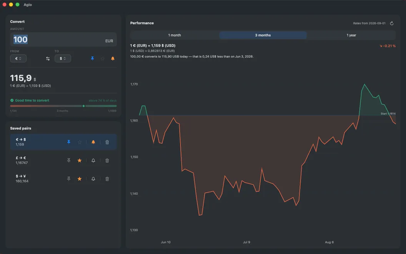Select the 3 months tab
Viewport: 406px width, 254px height.
pos(263,35)
